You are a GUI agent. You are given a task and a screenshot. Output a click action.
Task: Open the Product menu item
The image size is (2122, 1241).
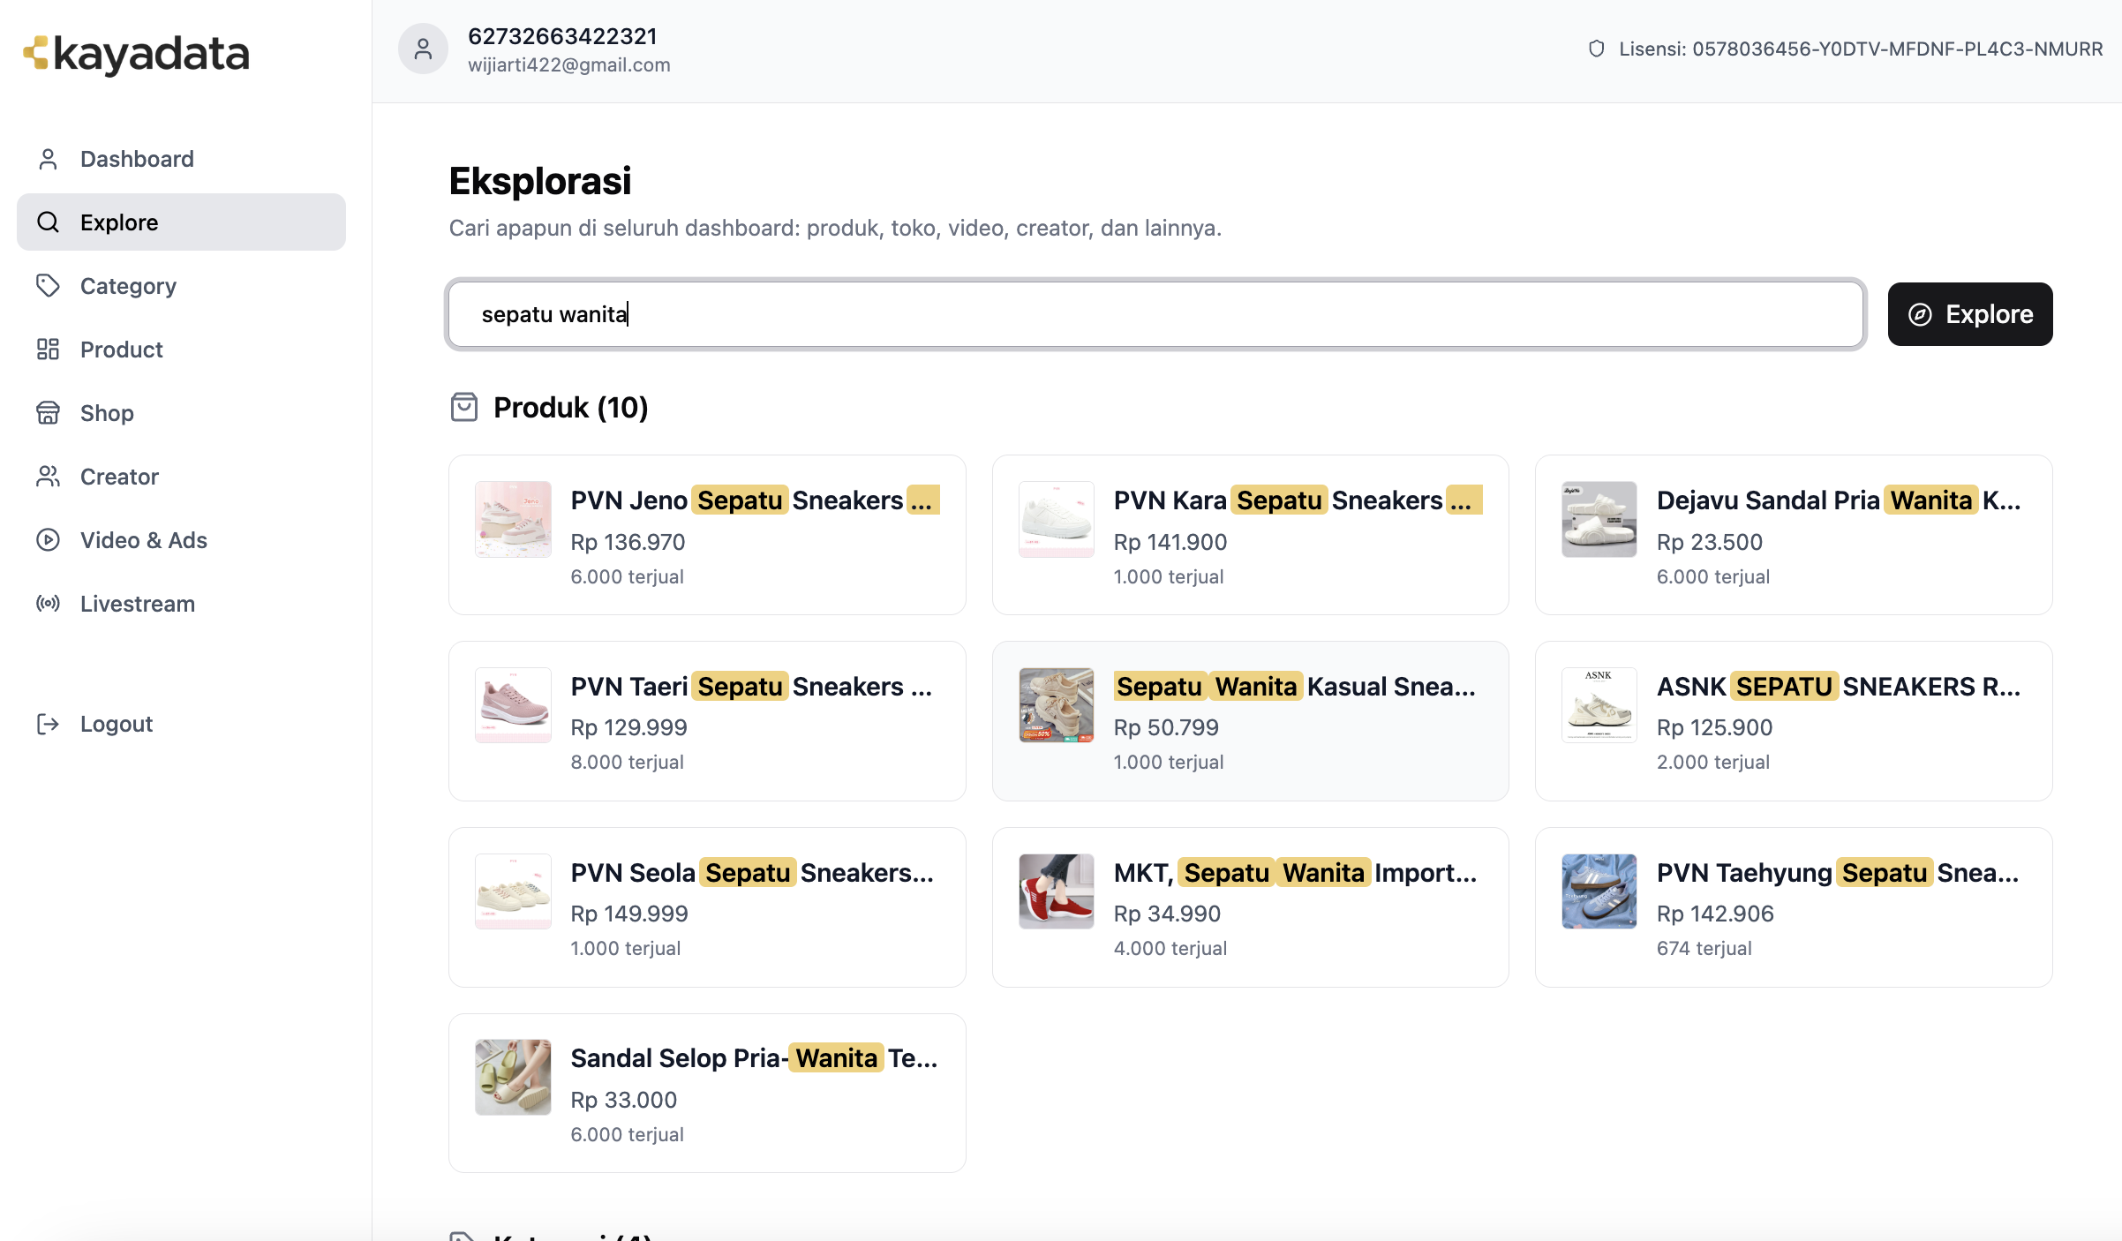122,350
